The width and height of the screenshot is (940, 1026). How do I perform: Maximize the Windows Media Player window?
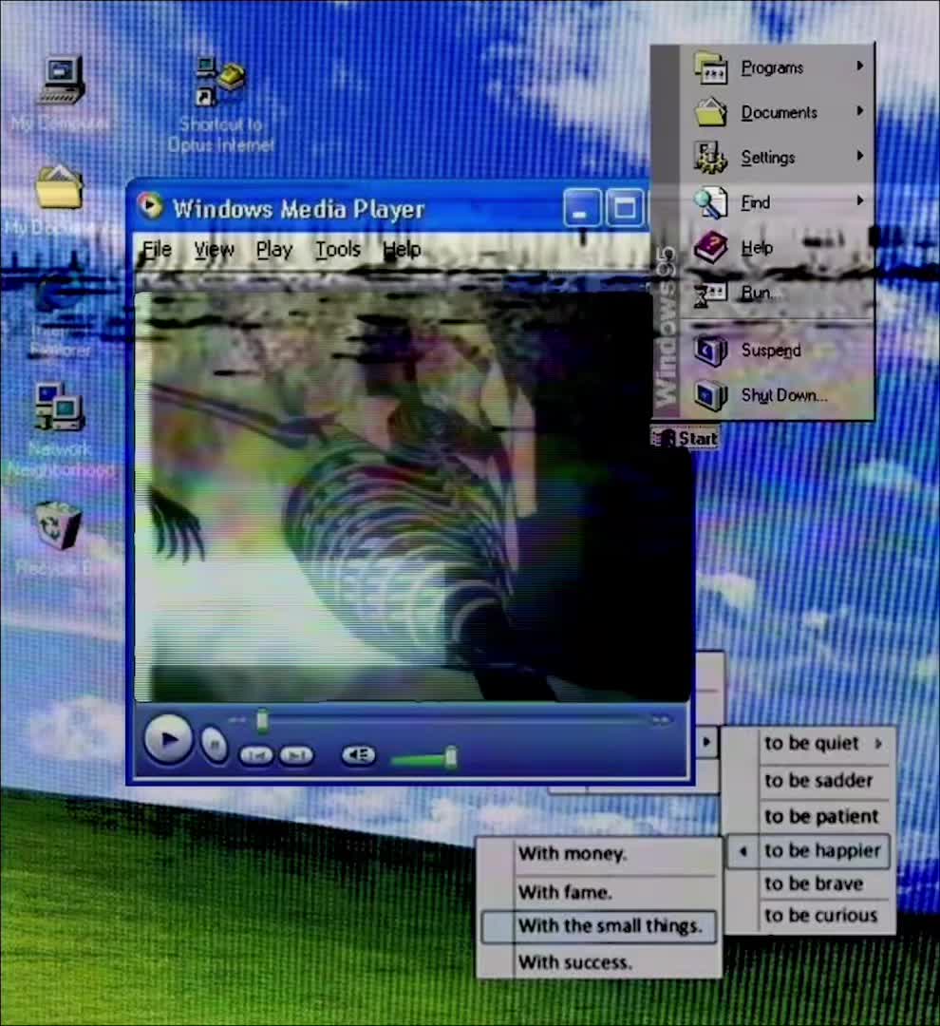[624, 209]
